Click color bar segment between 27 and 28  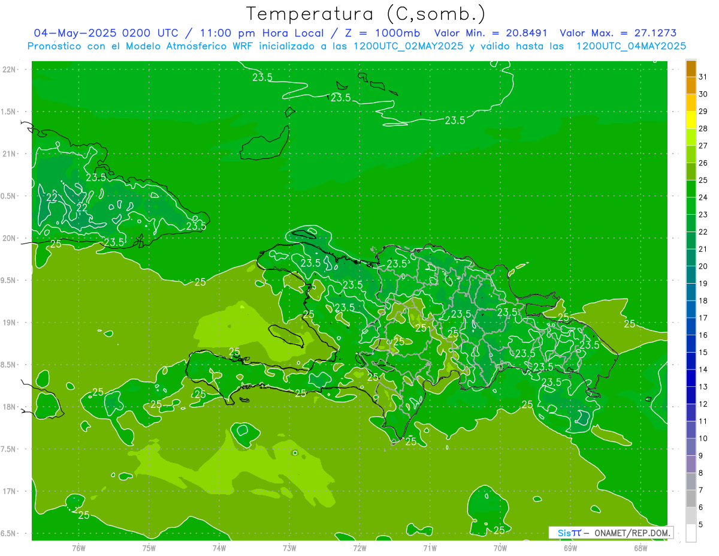point(691,137)
